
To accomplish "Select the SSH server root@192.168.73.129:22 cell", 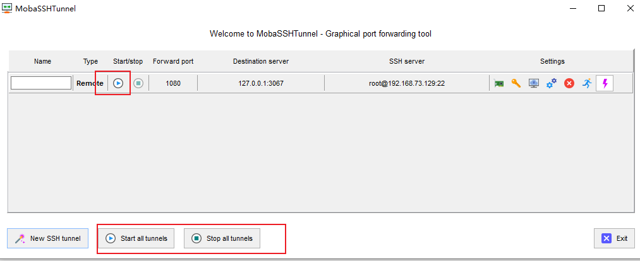I will click(x=407, y=83).
